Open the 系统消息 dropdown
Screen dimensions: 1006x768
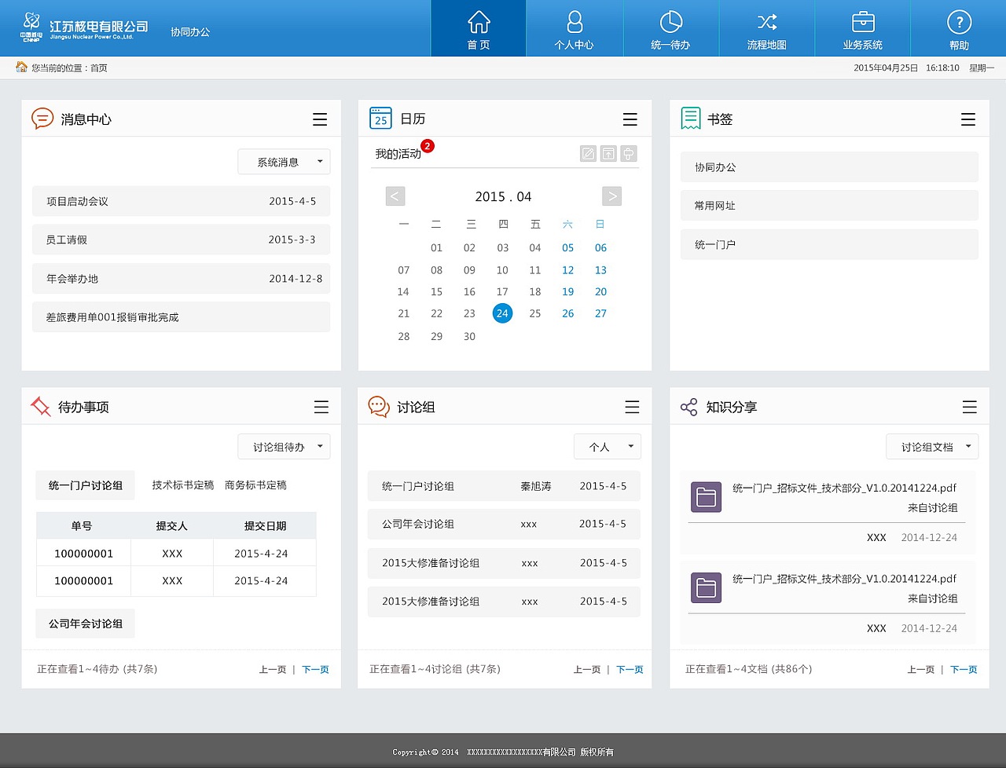[284, 162]
